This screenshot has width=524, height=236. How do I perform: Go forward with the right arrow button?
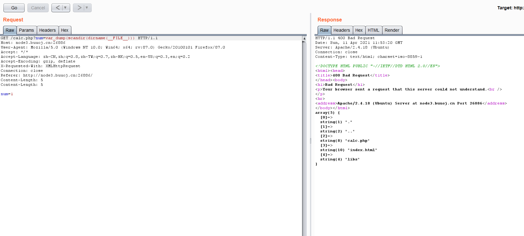[79, 8]
